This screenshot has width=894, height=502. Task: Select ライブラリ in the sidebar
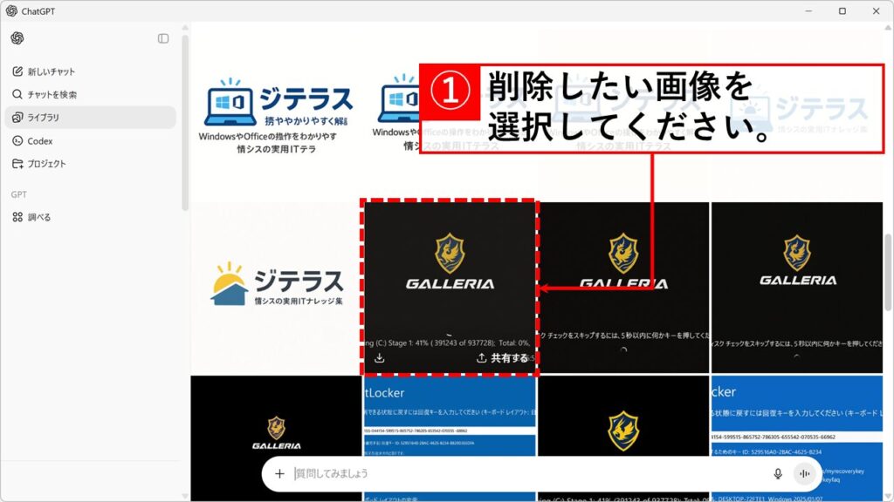(x=43, y=118)
